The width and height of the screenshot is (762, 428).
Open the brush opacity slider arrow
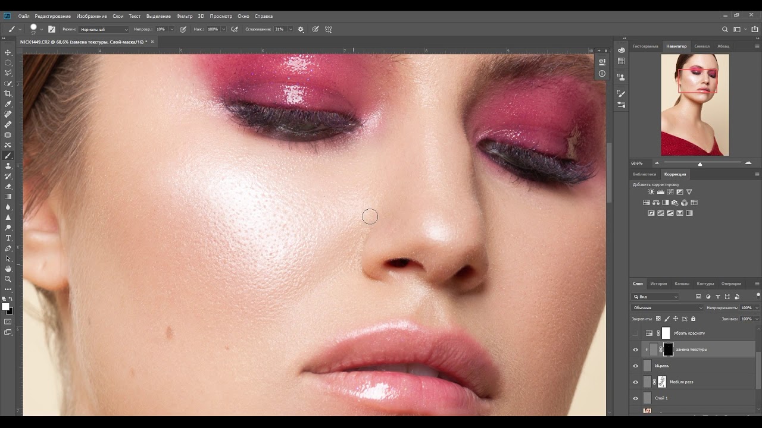172,29
